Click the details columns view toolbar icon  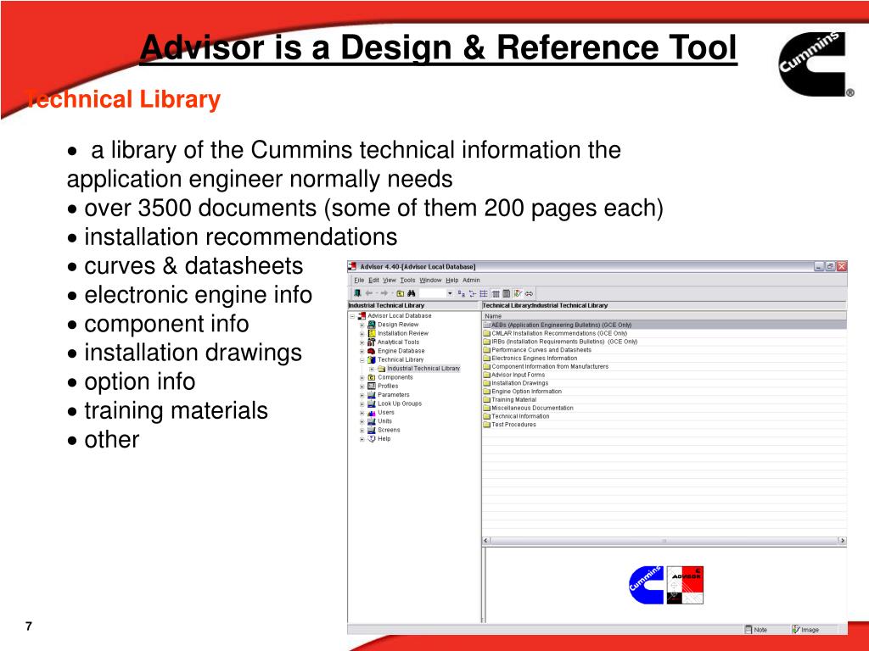[496, 293]
